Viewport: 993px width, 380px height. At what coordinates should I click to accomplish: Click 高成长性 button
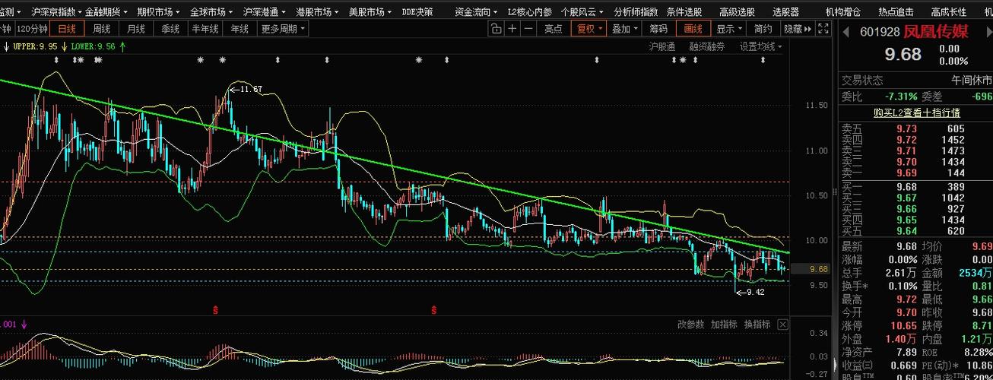[949, 12]
